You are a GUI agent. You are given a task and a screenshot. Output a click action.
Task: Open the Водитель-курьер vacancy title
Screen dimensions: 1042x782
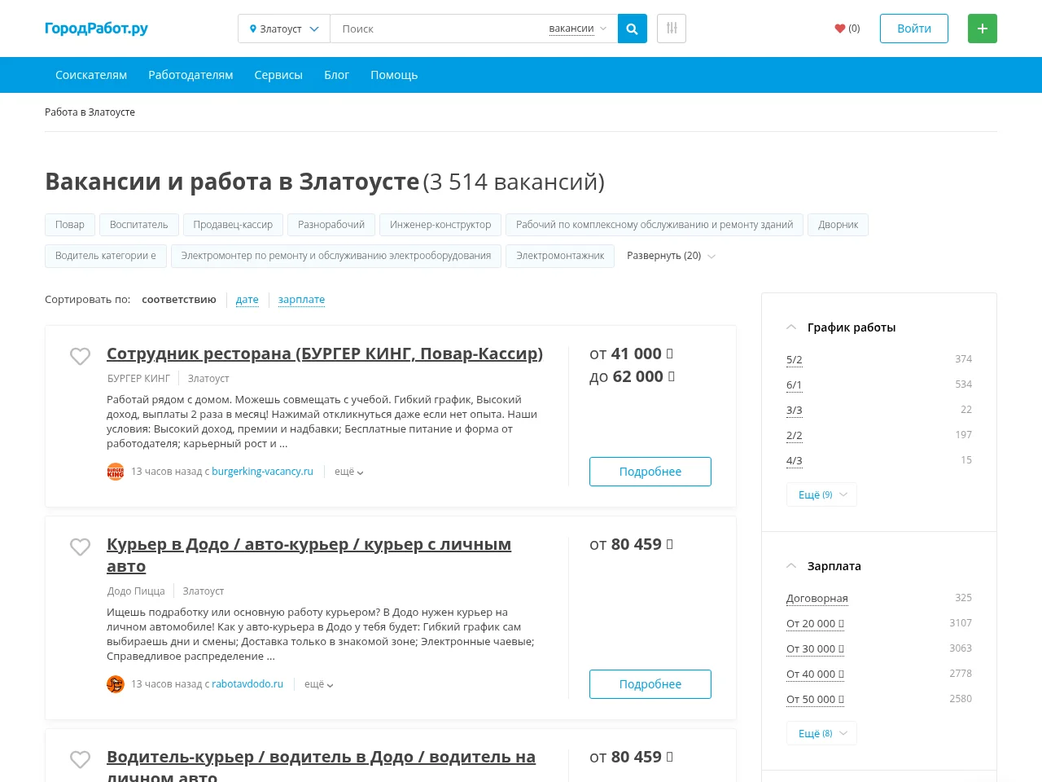[x=322, y=766]
